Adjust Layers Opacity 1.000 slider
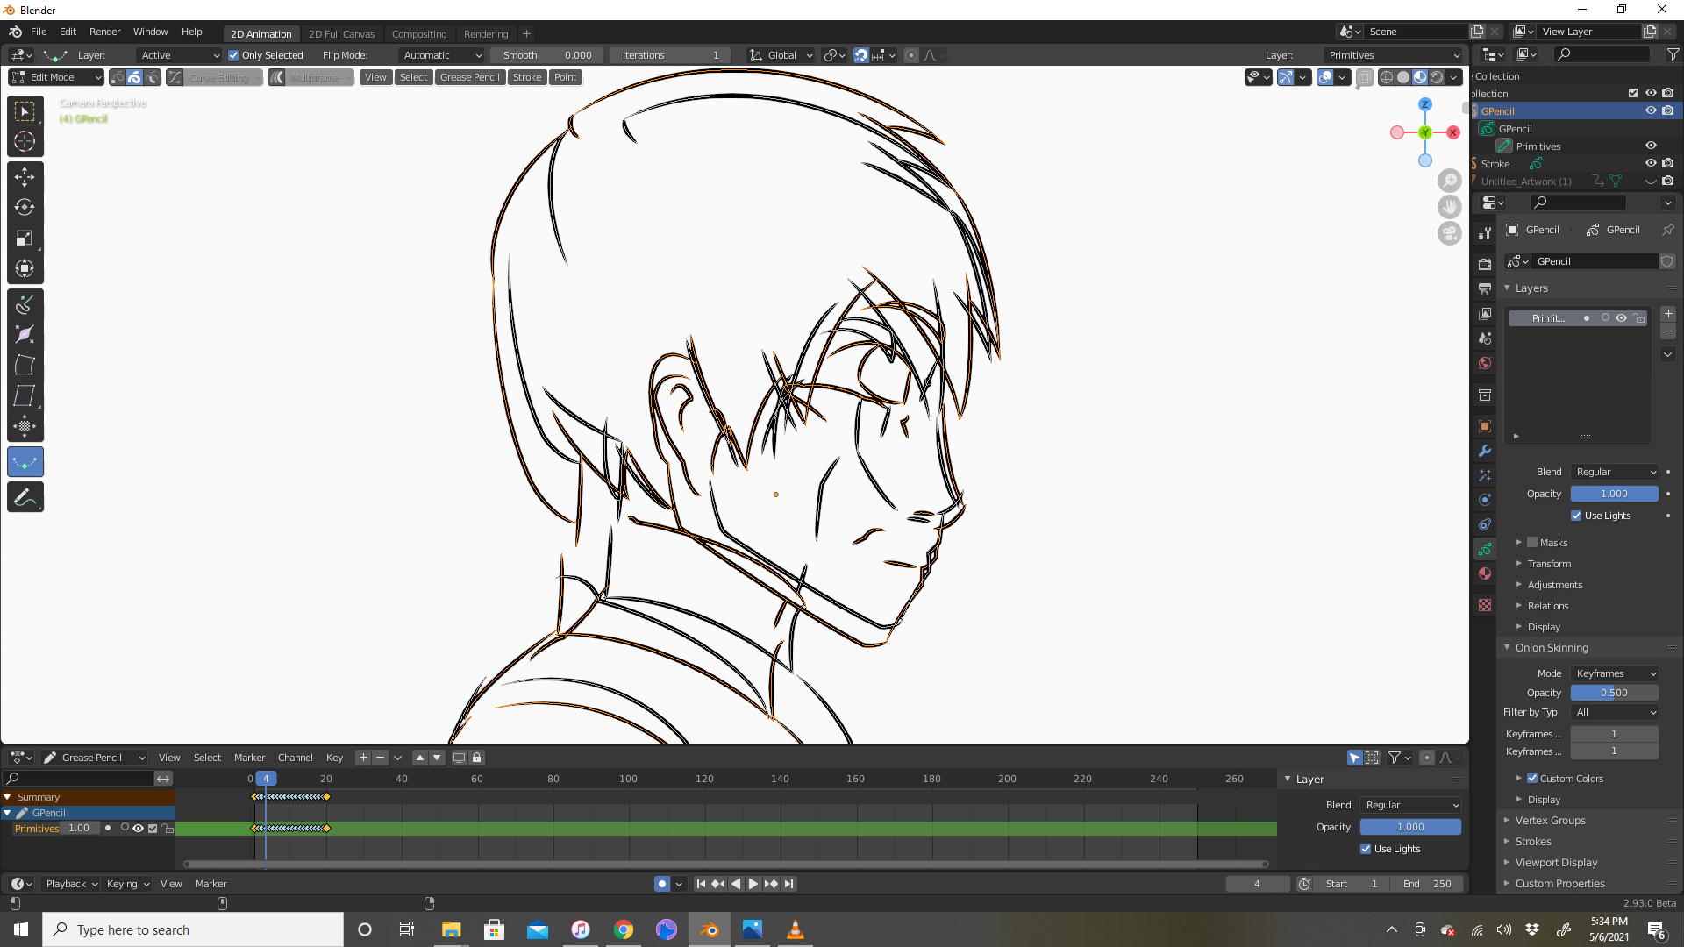Viewport: 1684px width, 947px height. coord(1614,494)
